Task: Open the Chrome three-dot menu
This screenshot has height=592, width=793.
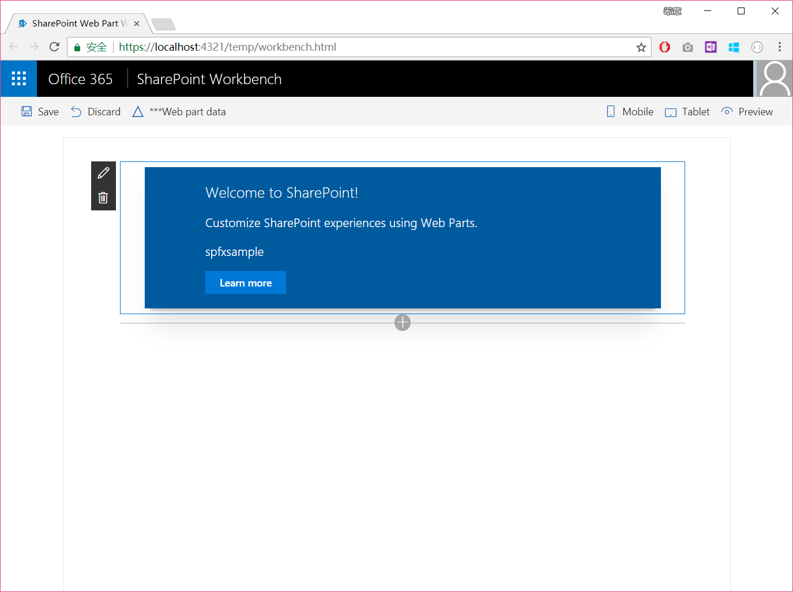Action: point(780,47)
